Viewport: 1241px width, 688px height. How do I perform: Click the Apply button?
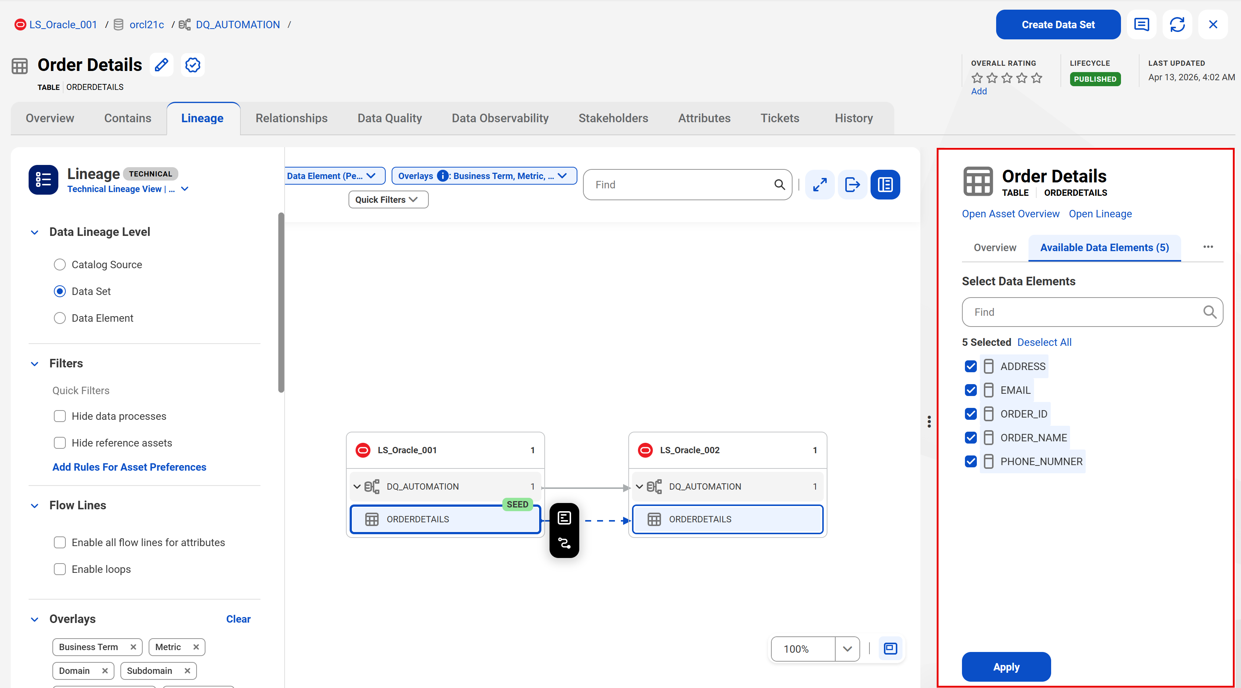pos(1006,667)
